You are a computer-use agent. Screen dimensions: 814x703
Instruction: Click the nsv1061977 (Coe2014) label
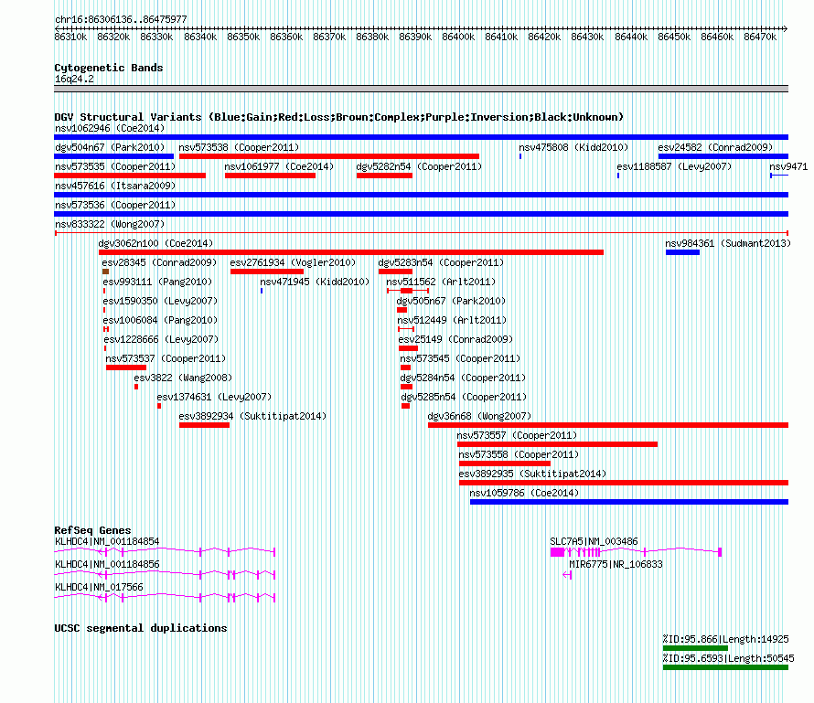(279, 166)
